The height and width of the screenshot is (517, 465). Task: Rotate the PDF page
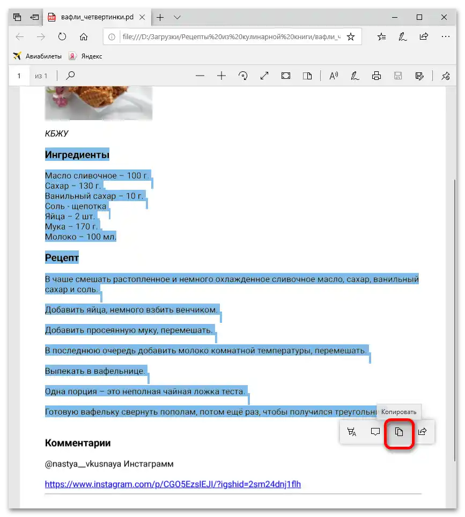tap(242, 75)
